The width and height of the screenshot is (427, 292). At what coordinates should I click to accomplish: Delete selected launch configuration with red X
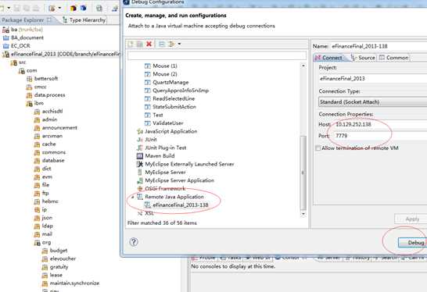tap(149, 44)
